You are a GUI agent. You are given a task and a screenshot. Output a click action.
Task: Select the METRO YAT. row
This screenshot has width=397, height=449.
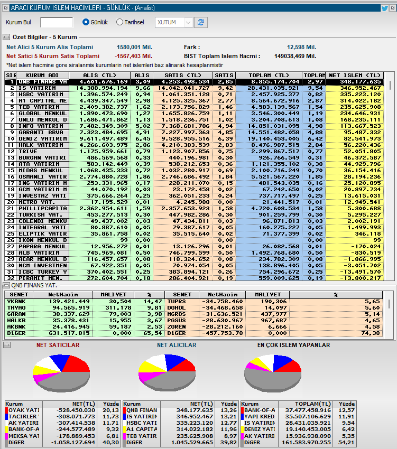point(194,202)
